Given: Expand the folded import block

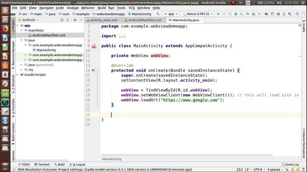Looking at the screenshot, I should [x=122, y=36].
